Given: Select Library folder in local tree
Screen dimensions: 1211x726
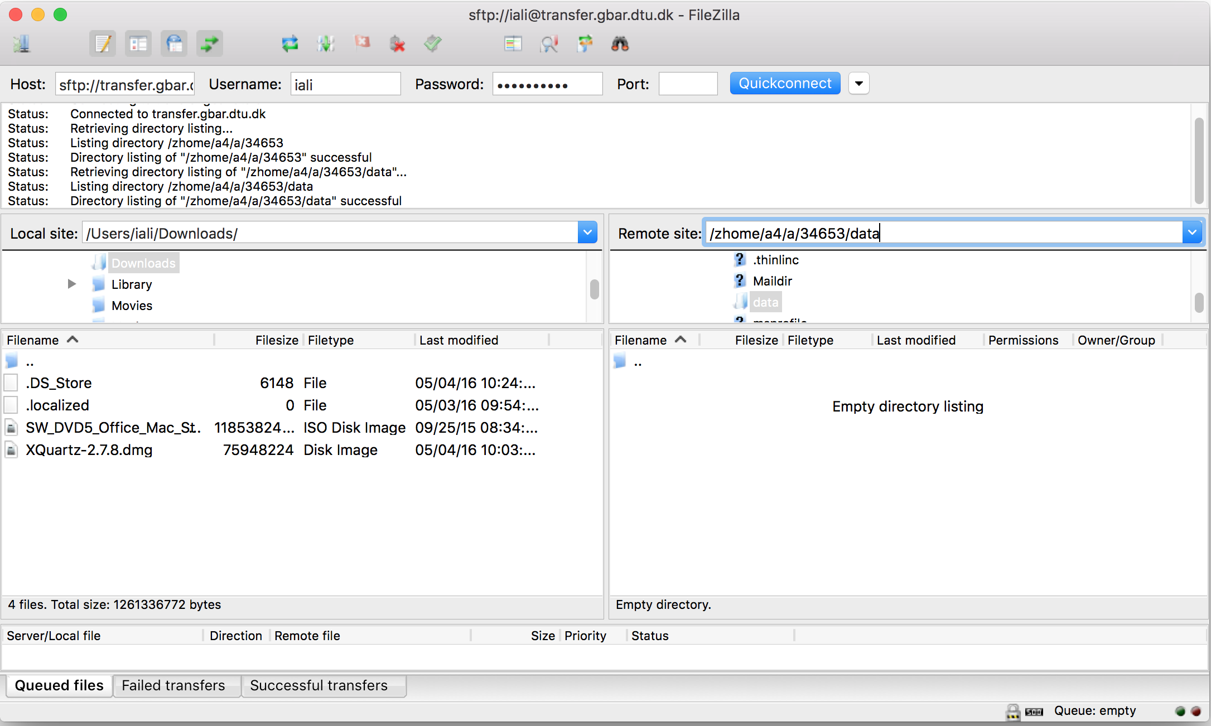Looking at the screenshot, I should (132, 284).
